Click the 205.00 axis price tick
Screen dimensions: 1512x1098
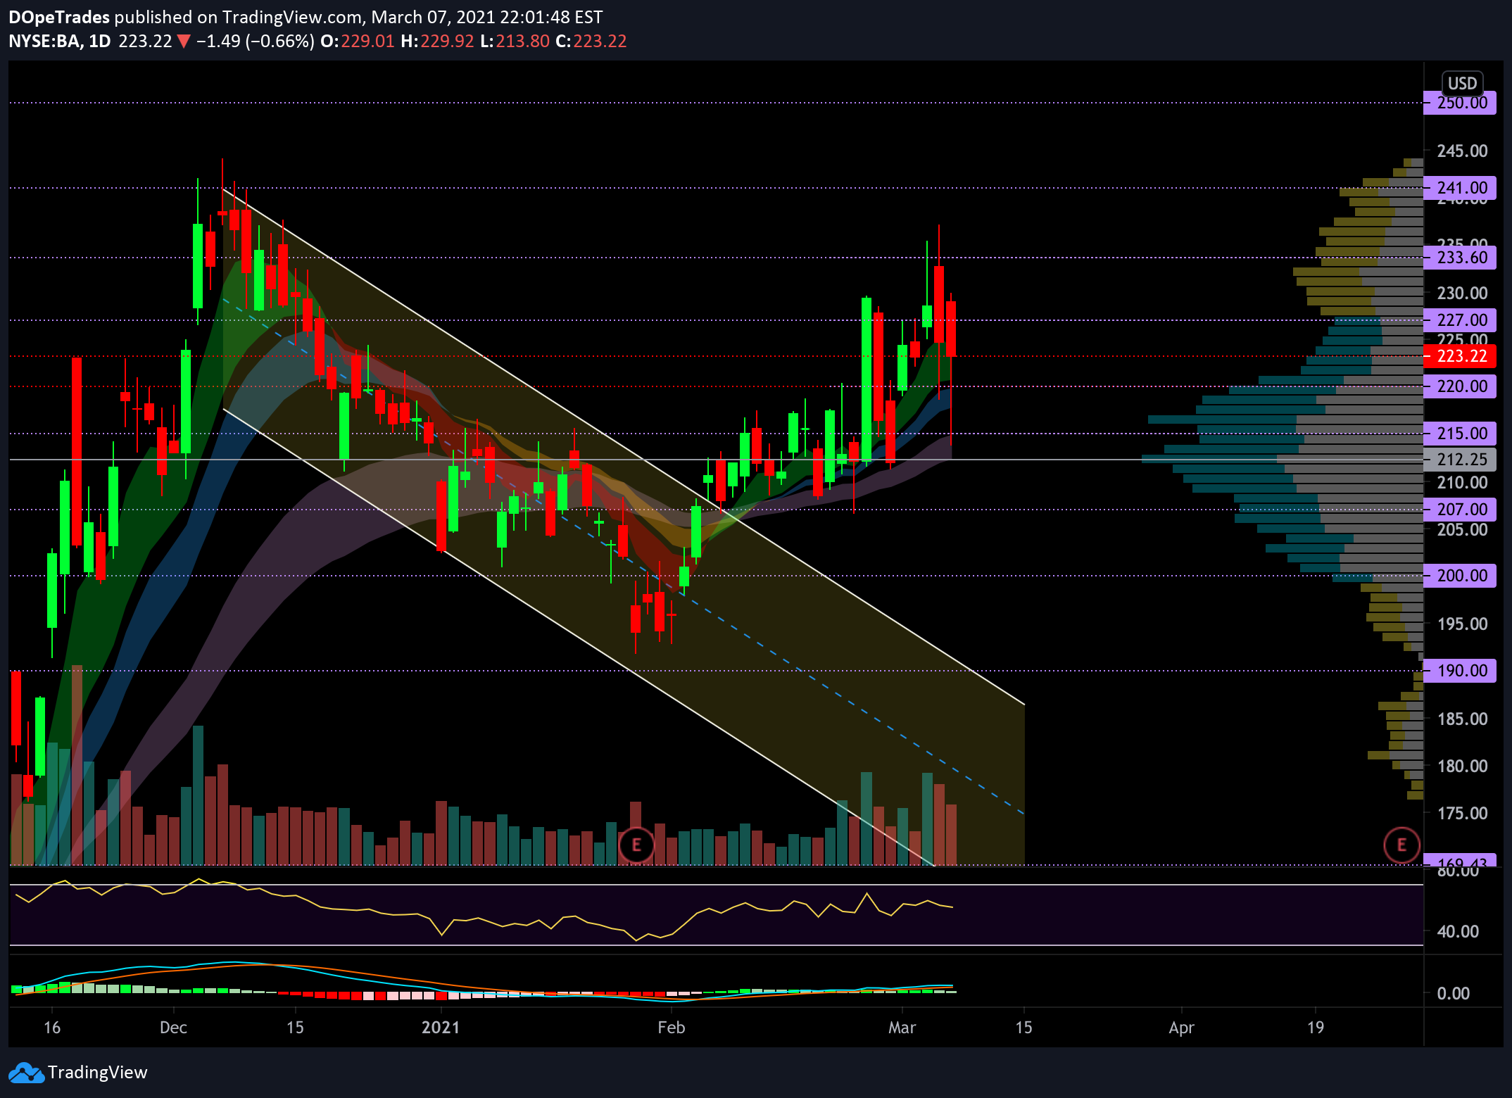click(1462, 529)
